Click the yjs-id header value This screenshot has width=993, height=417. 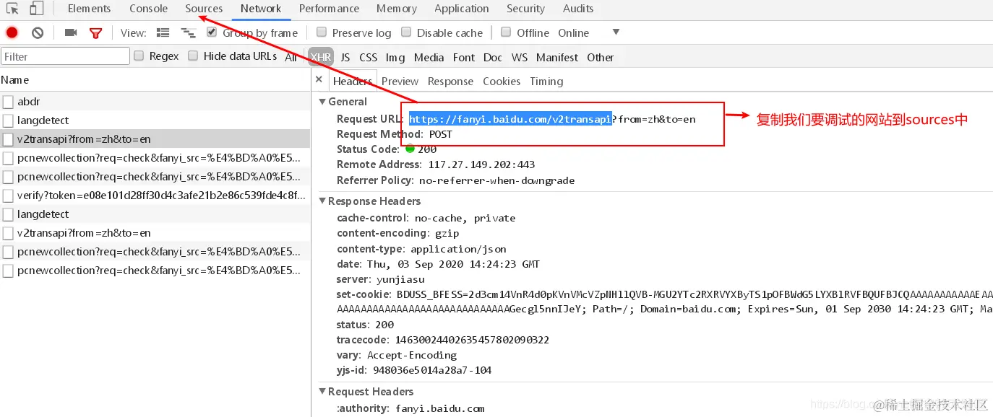tap(432, 370)
